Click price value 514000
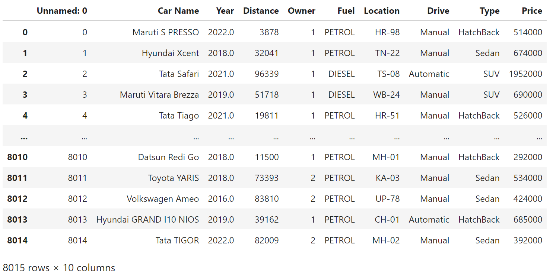The height and width of the screenshot is (275, 550). pyautogui.click(x=528, y=32)
